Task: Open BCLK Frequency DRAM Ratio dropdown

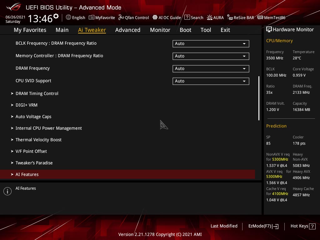Action: pos(211,44)
